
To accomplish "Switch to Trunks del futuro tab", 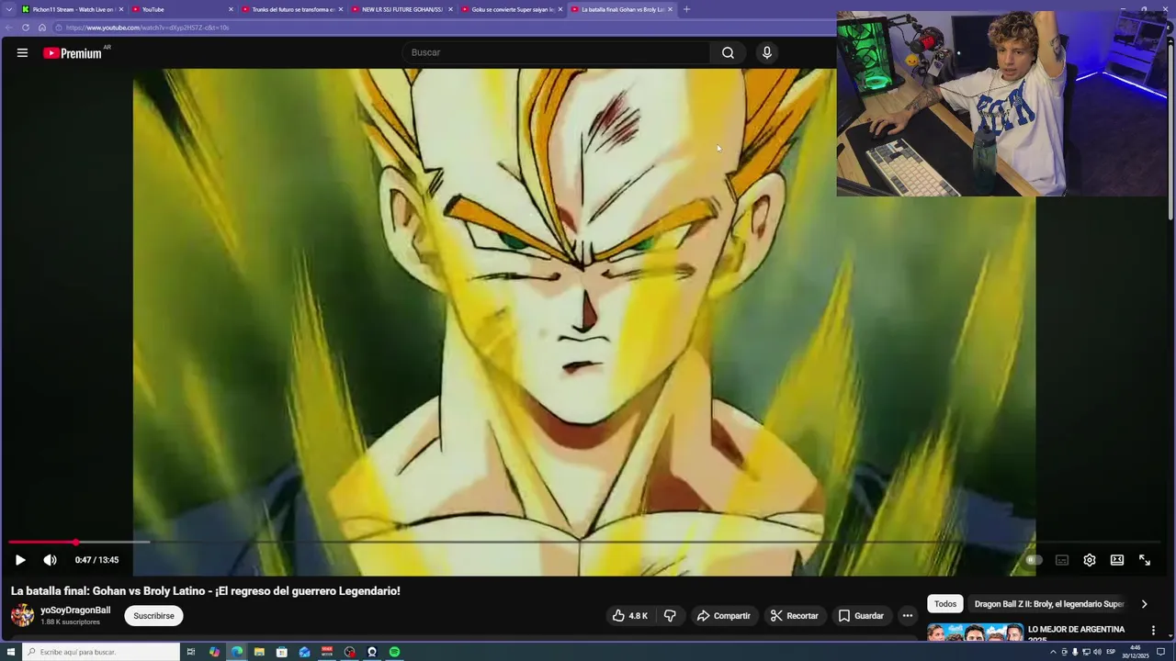I will [x=291, y=9].
